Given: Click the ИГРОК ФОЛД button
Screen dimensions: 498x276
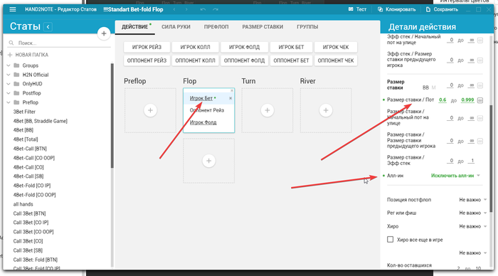Looking at the screenshot, I should click(x=244, y=47).
